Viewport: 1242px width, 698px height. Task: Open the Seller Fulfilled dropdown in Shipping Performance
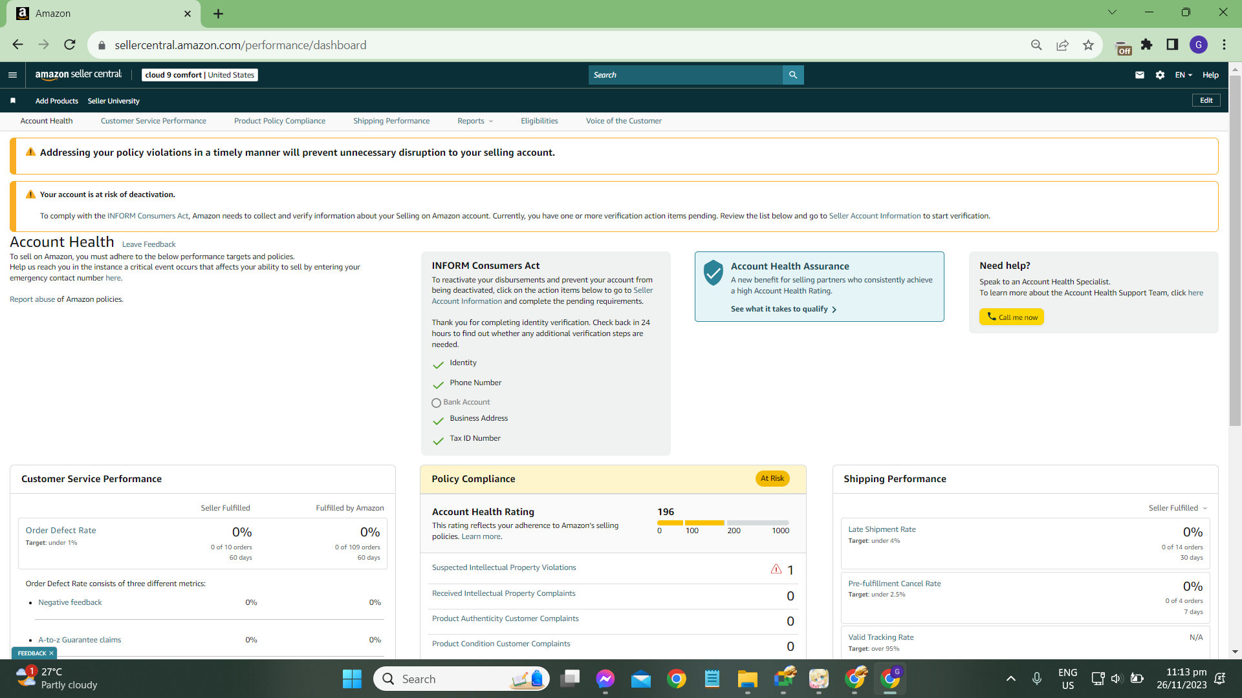click(x=1178, y=508)
